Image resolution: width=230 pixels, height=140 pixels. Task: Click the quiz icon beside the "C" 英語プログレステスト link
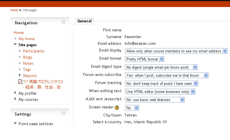point(20,82)
